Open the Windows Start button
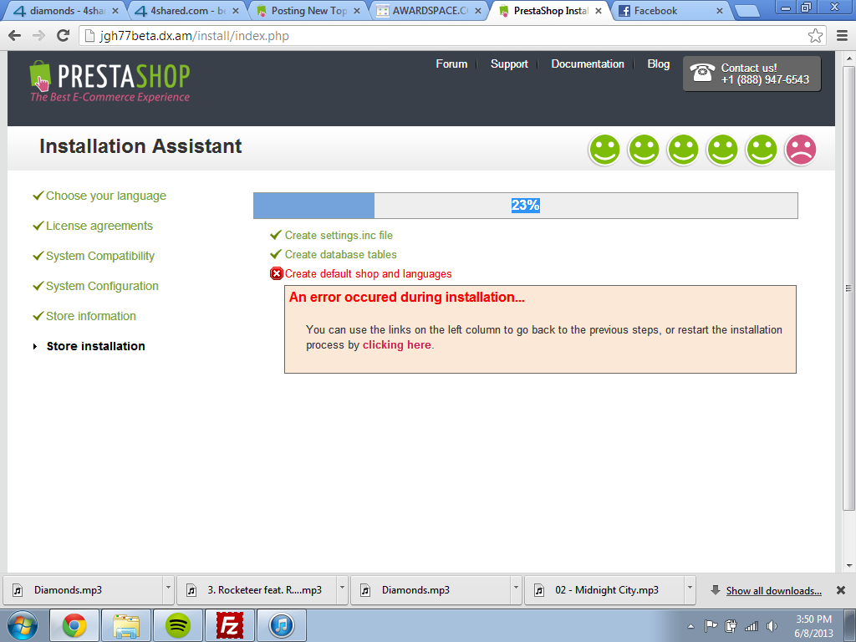Viewport: 856px width, 642px height. 23,625
